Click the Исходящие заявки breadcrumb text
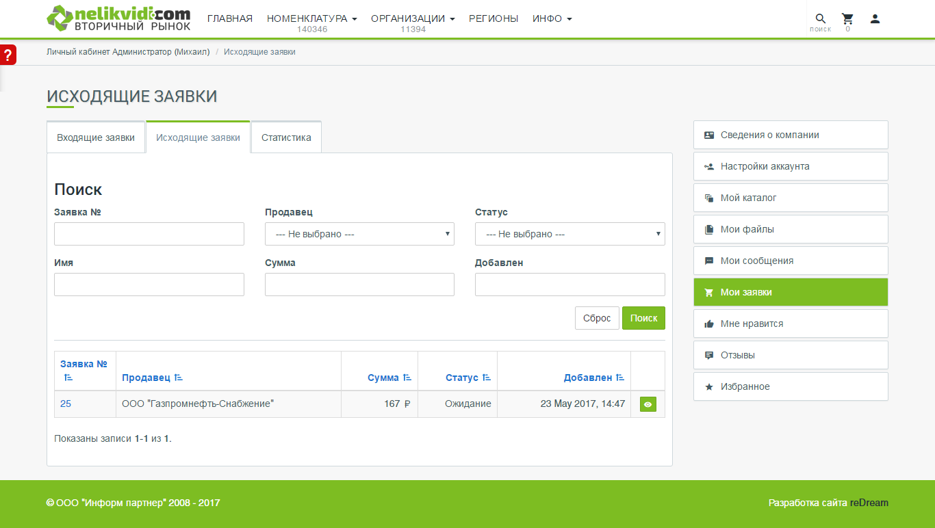The height and width of the screenshot is (528, 935). click(x=259, y=52)
